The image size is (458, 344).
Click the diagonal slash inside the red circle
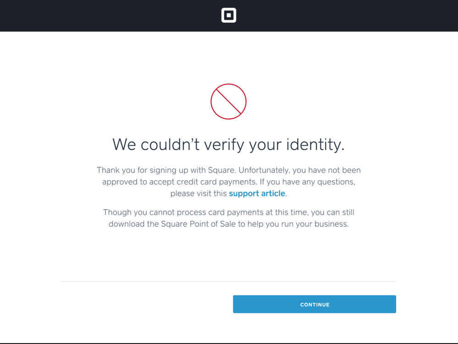(x=229, y=102)
